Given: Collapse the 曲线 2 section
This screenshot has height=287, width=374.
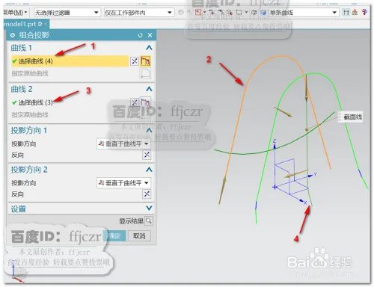Looking at the screenshot, I should tap(149, 89).
